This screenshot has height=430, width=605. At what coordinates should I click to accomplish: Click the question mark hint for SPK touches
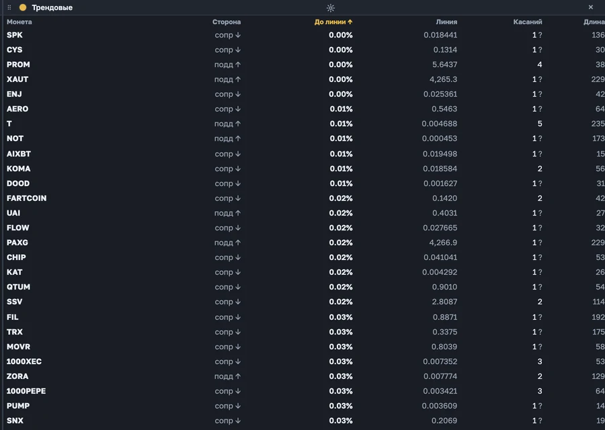pos(540,35)
